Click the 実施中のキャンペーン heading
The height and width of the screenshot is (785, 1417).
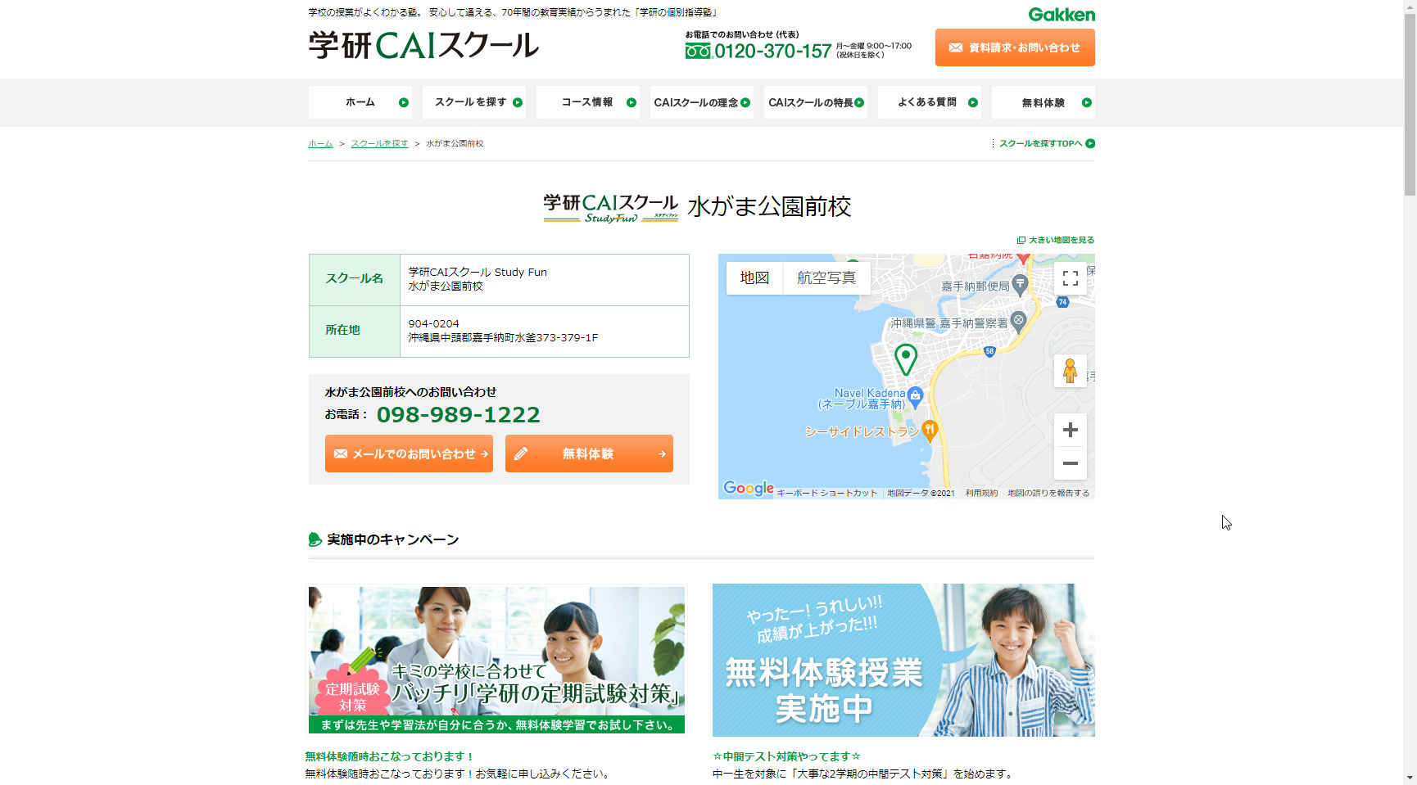(392, 539)
